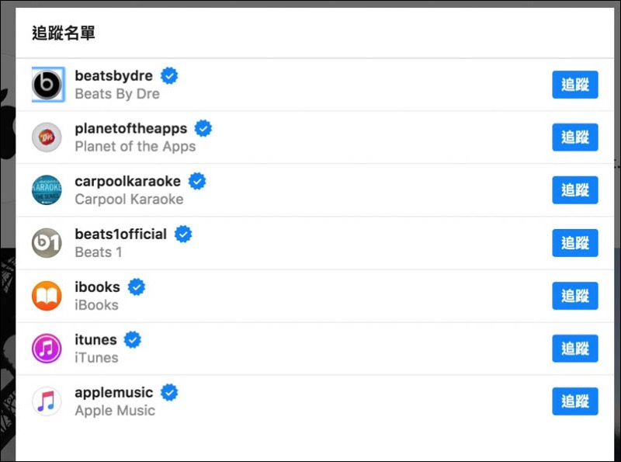621x462 pixels.
Task: Click the orange iBooks icon
Action: [x=47, y=296]
